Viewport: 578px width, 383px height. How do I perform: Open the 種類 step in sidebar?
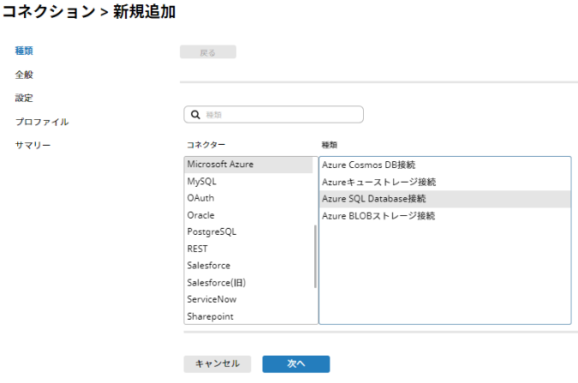coord(24,51)
